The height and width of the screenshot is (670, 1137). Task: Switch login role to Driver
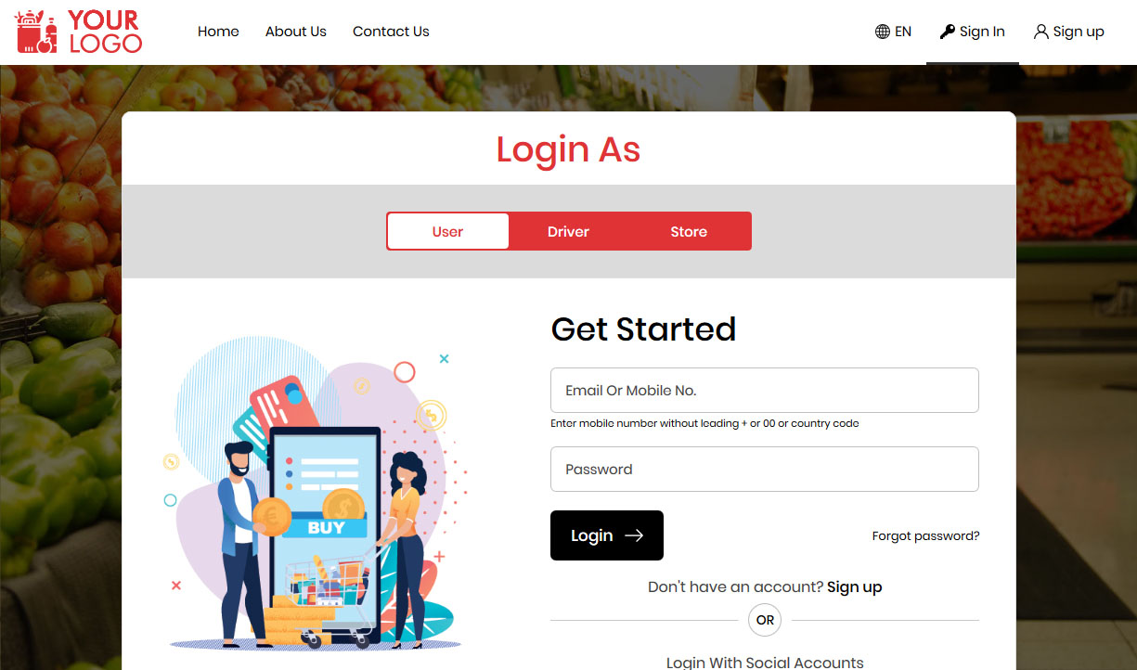(568, 231)
